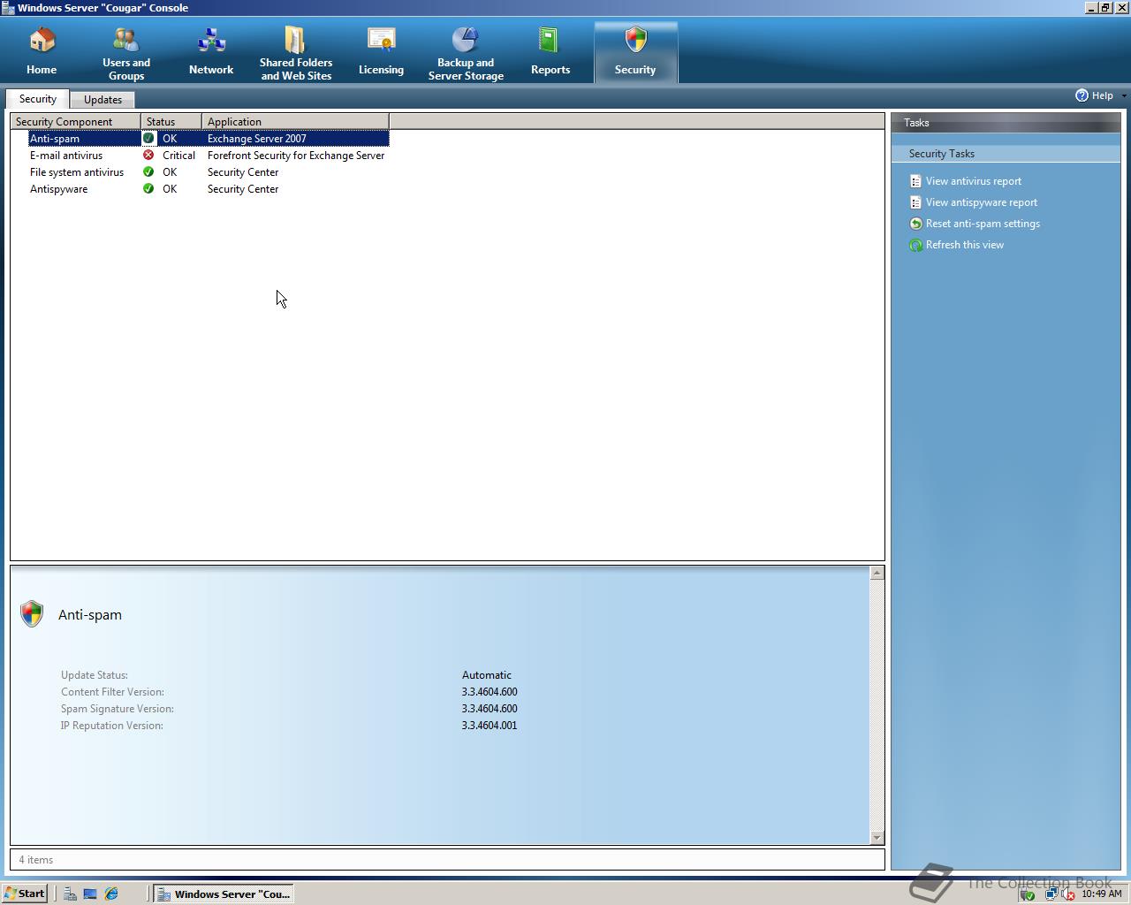Screen dimensions: 1131x905
Task: Expand the Help dropdown arrow
Action: tap(1124, 95)
